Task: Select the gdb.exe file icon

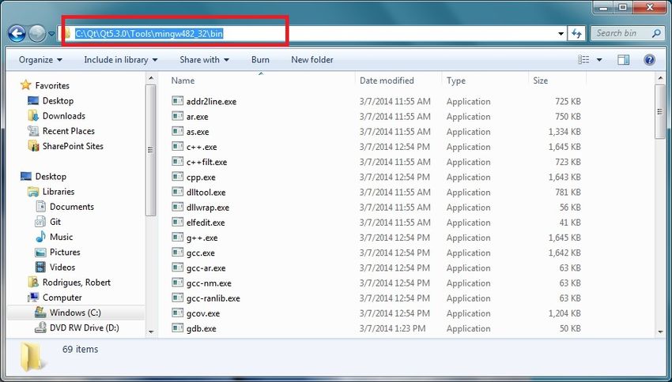Action: (x=177, y=328)
